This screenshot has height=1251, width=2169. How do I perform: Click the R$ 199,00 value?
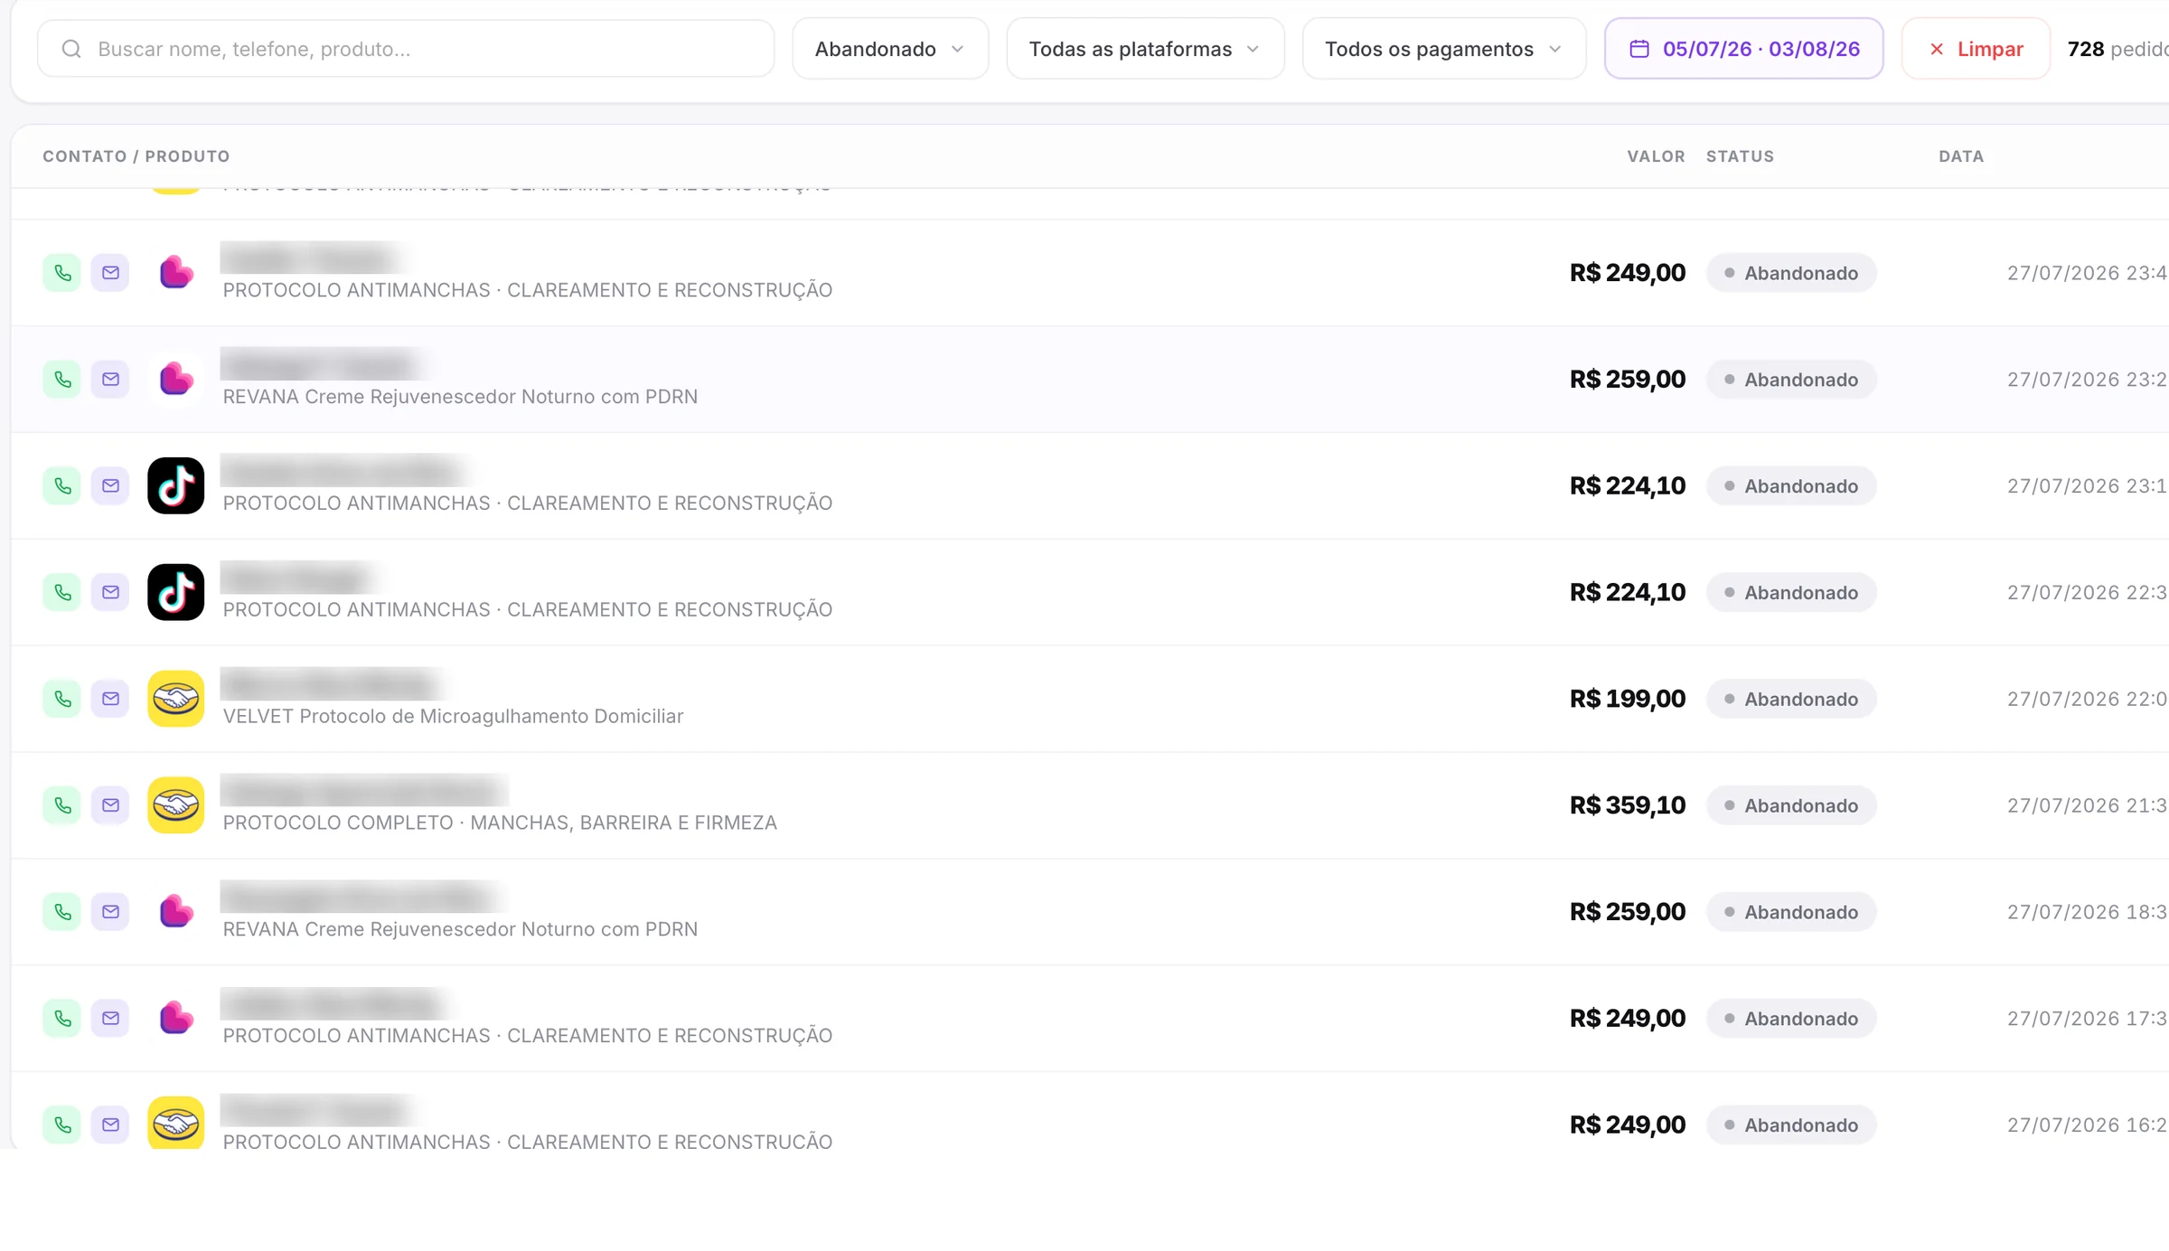pyautogui.click(x=1627, y=699)
